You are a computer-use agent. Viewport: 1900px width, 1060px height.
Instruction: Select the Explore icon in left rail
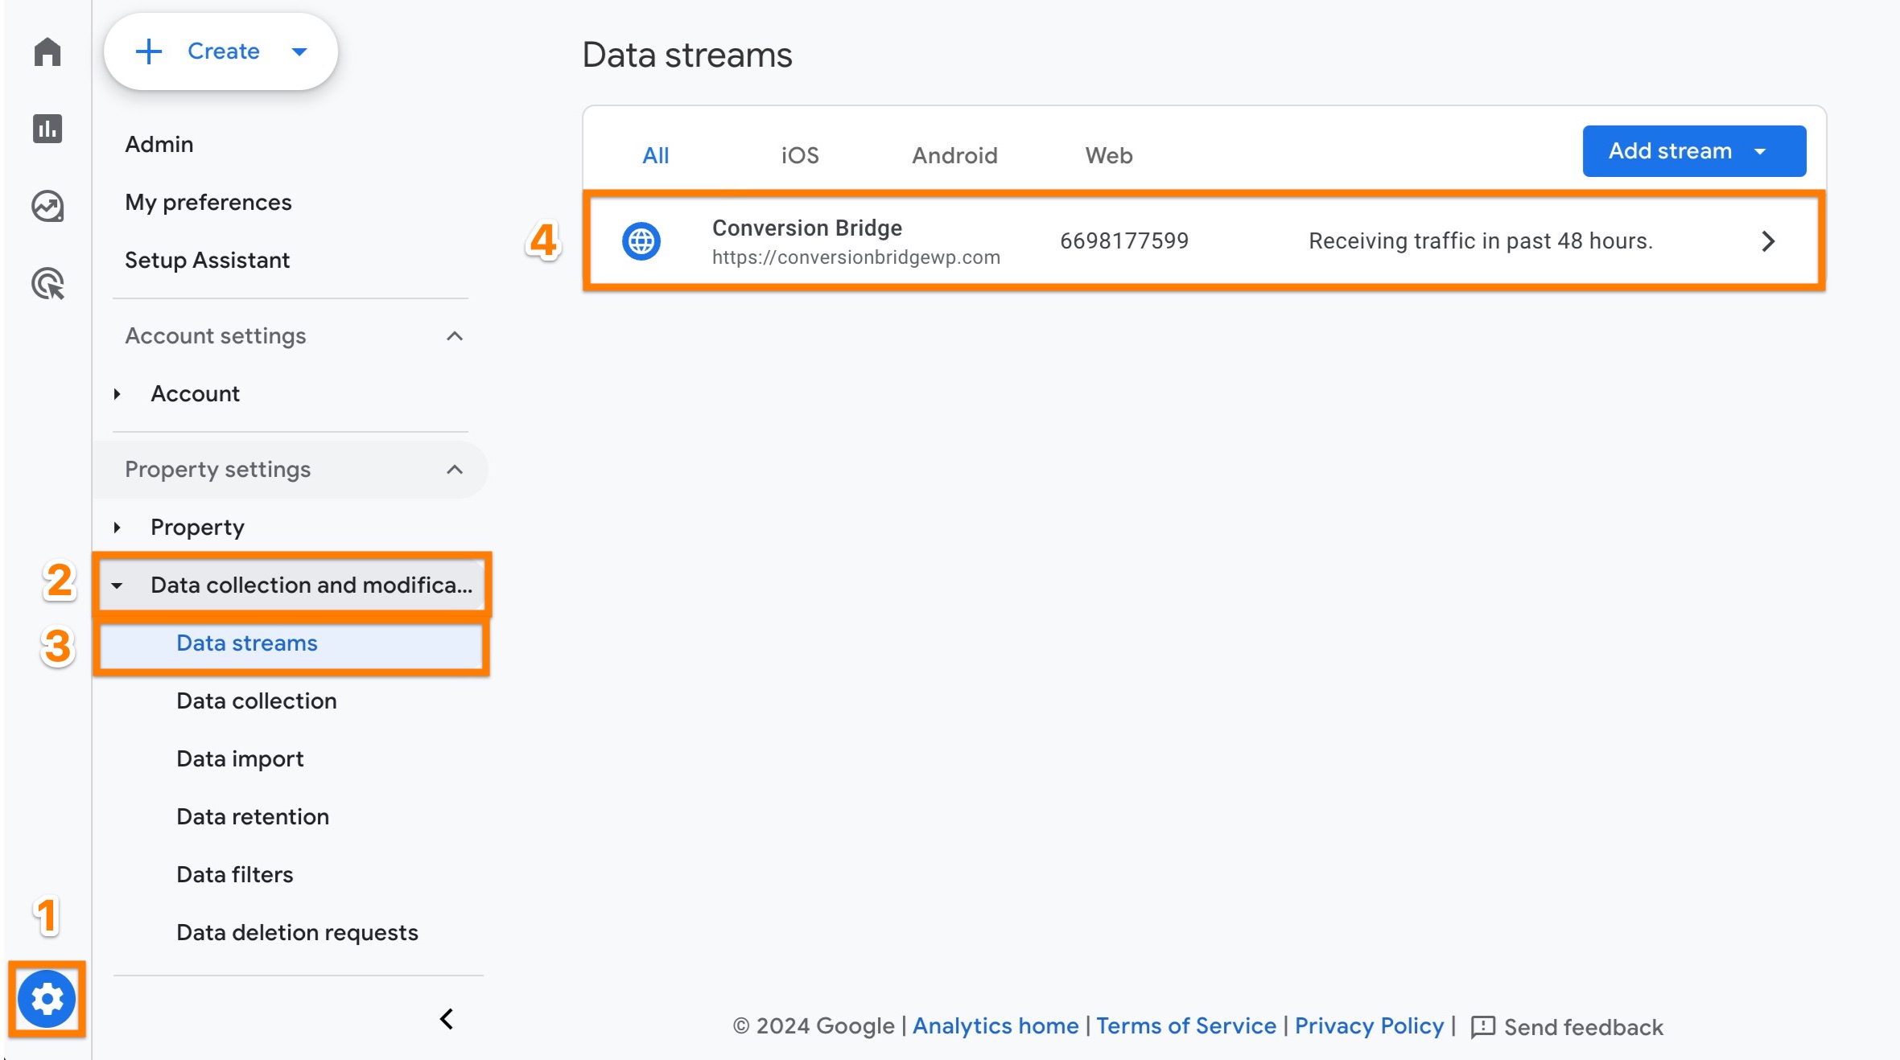click(47, 205)
